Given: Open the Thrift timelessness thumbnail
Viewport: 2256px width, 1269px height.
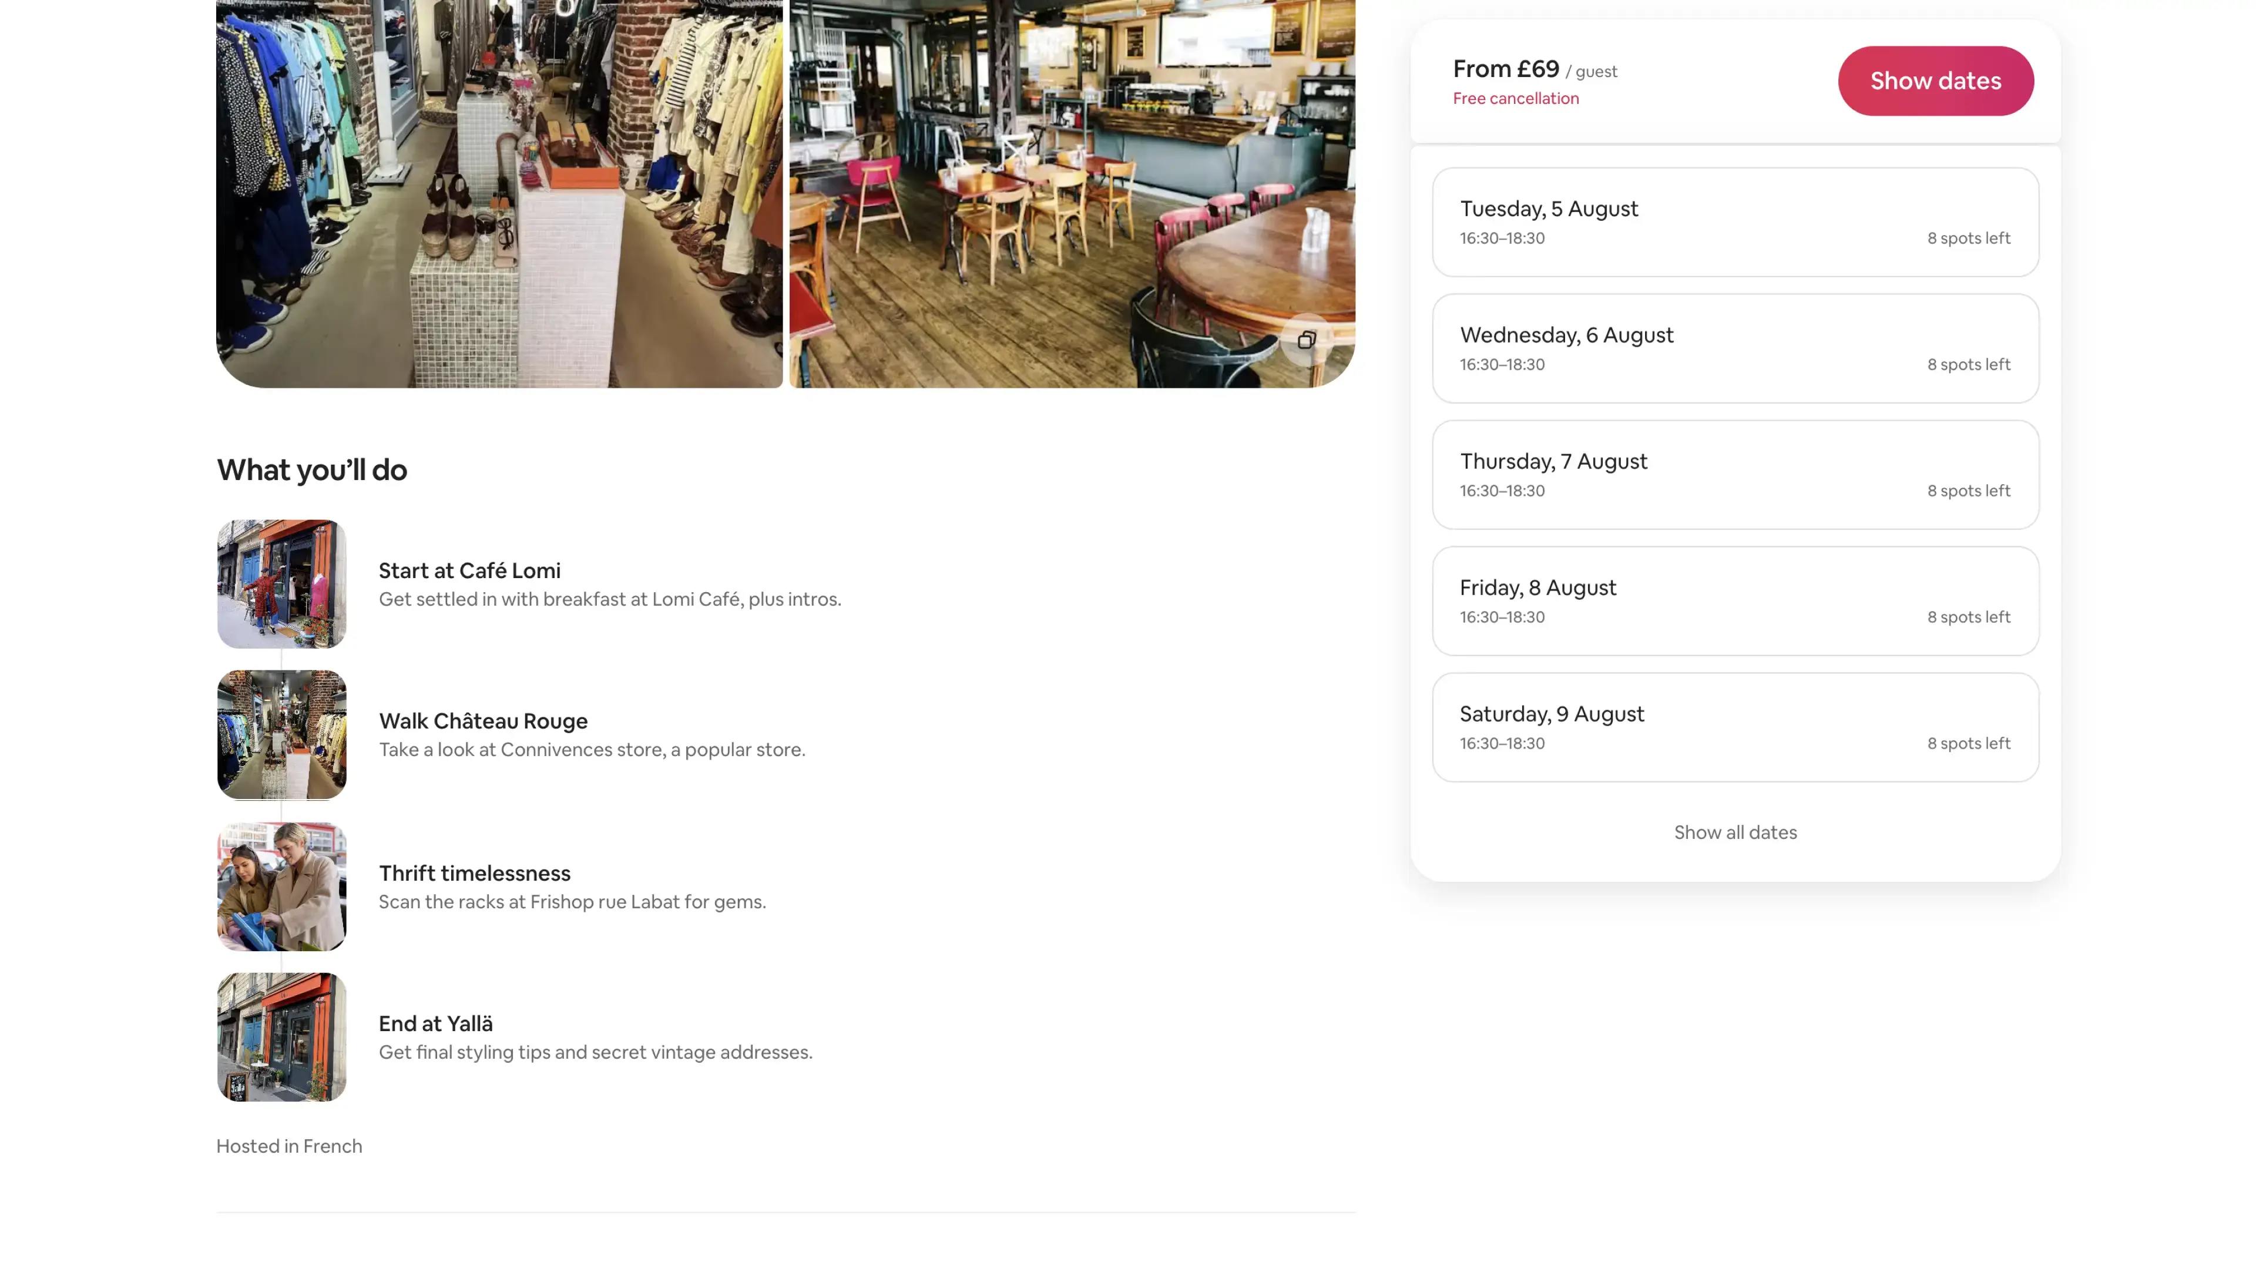Looking at the screenshot, I should coord(281,887).
